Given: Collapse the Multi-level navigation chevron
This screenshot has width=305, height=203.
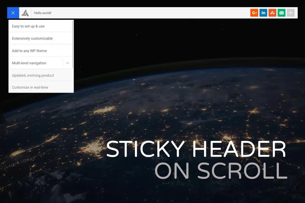Looking at the screenshot, I should click(x=67, y=63).
